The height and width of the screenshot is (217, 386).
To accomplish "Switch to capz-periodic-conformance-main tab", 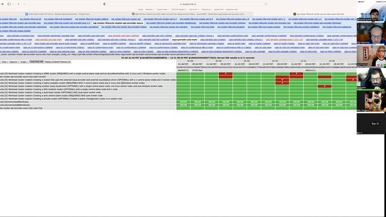I will (233, 36).
